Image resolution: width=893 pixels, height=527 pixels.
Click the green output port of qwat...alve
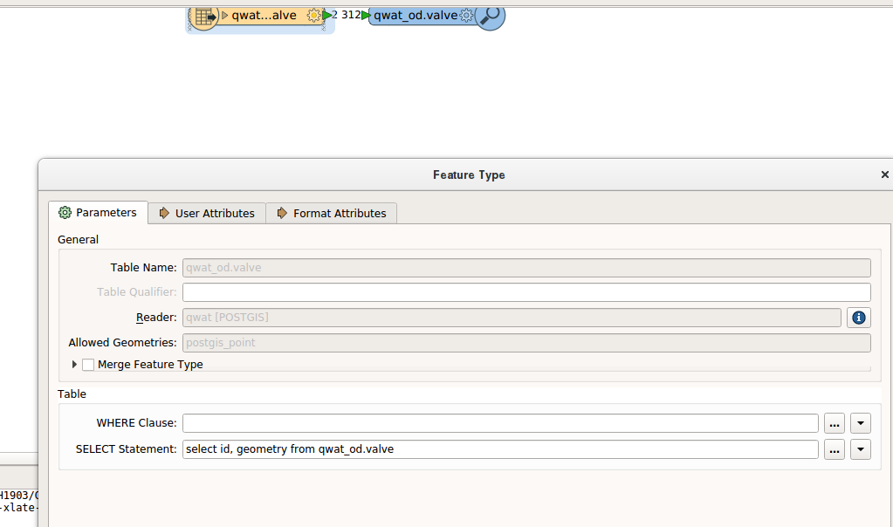point(326,15)
